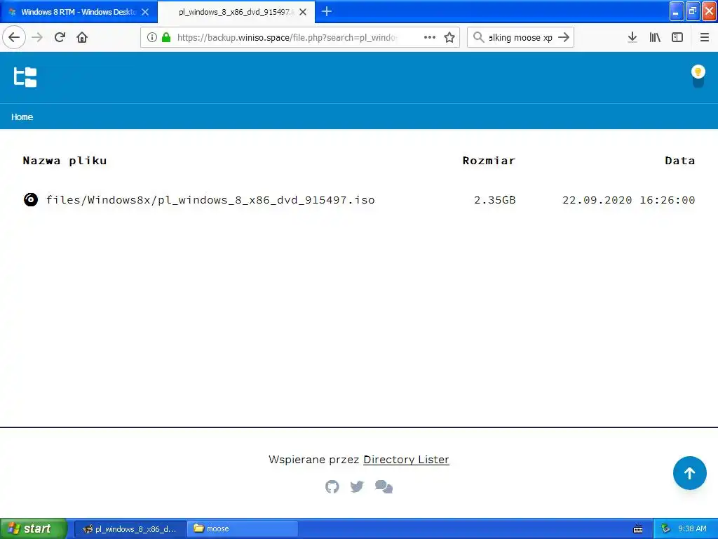Toggle the light bulb theme switch
The image size is (718, 539).
[698, 76]
